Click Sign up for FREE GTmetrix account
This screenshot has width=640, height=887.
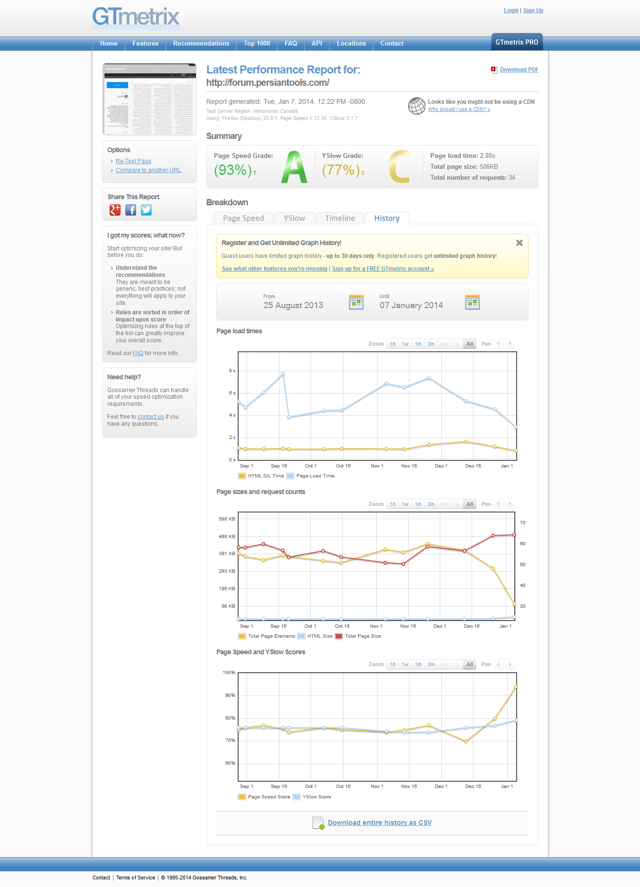pyautogui.click(x=383, y=269)
